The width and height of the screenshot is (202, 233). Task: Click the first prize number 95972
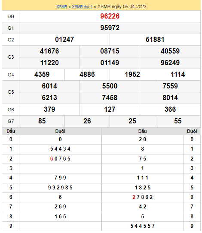pyautogui.click(x=110, y=28)
